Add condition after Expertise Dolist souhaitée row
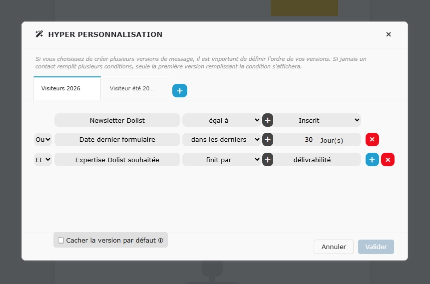The width and height of the screenshot is (430, 284). [x=372, y=160]
